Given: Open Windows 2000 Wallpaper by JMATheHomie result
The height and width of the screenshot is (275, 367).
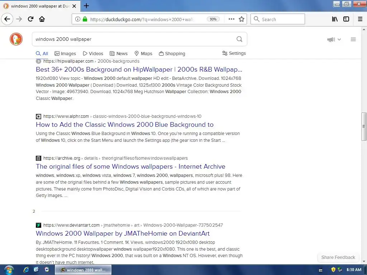Looking at the screenshot, I should click(x=123, y=233).
